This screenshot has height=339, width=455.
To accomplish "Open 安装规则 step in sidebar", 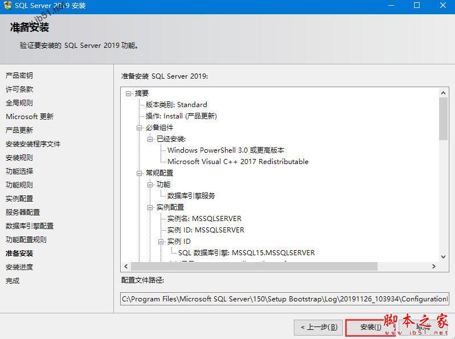I will pos(19,158).
